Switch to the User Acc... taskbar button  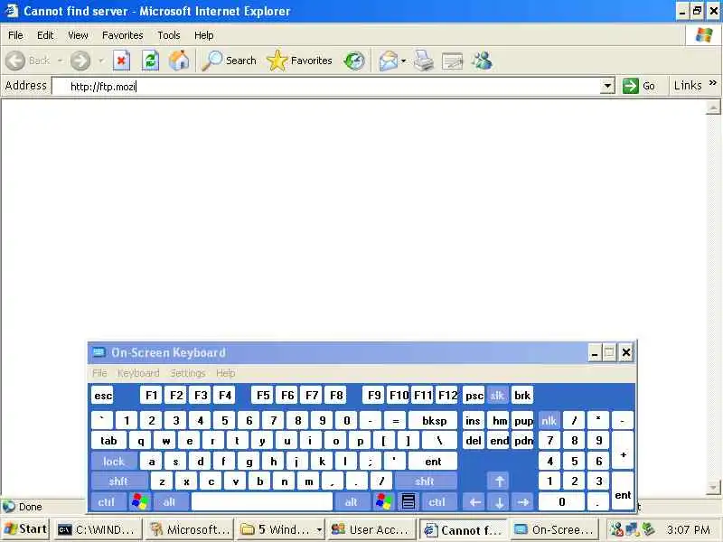(371, 530)
